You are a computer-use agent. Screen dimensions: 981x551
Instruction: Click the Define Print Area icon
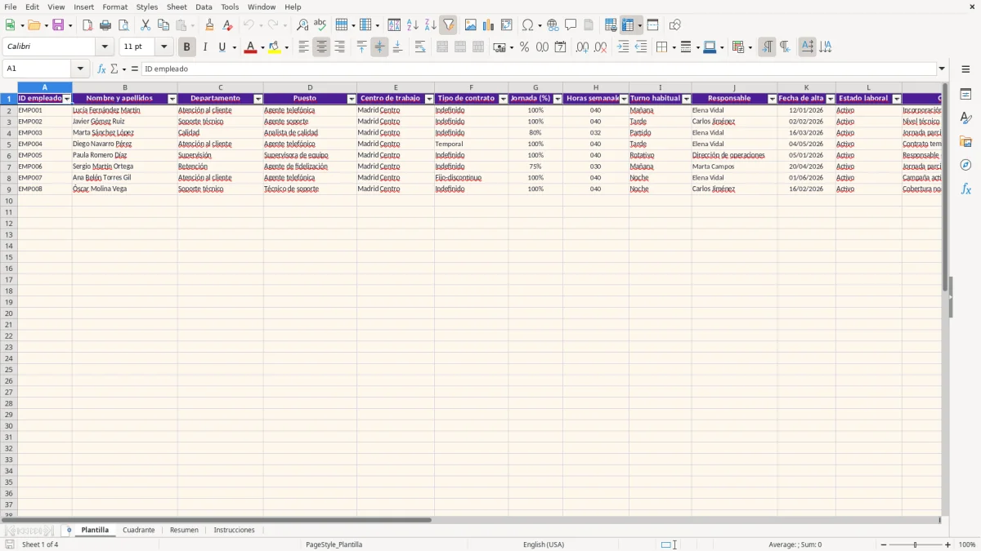click(611, 25)
